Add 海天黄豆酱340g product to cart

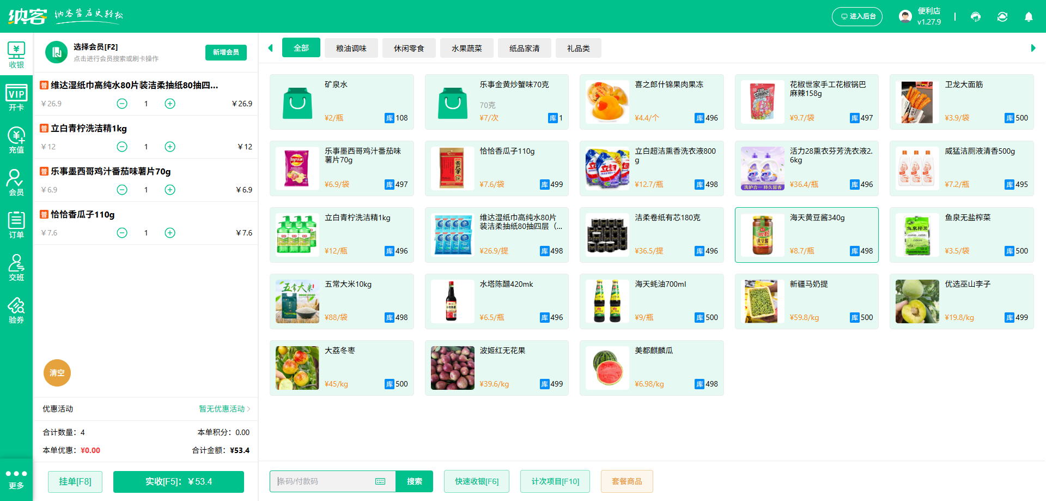click(806, 235)
